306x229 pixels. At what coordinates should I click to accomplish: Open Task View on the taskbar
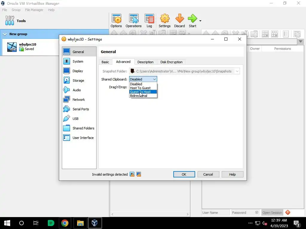[x=36, y=223]
